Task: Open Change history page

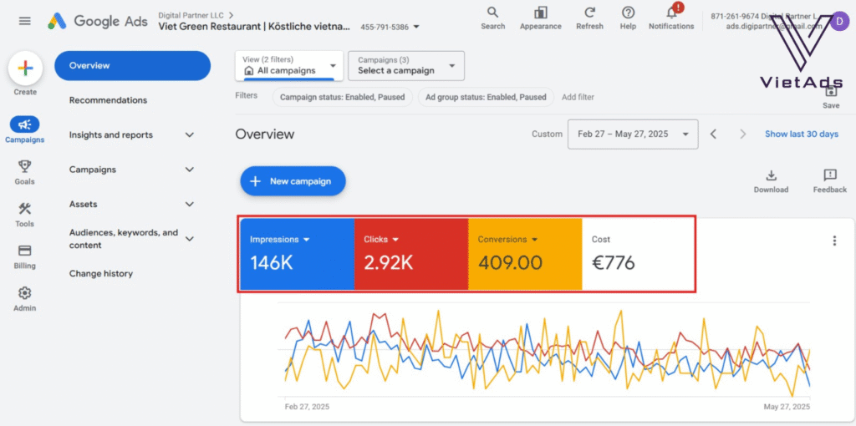Action: (101, 274)
